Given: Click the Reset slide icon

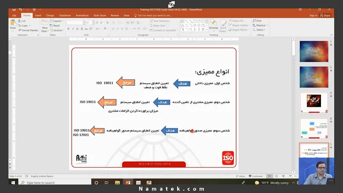Looking at the screenshot, I should [51, 26].
